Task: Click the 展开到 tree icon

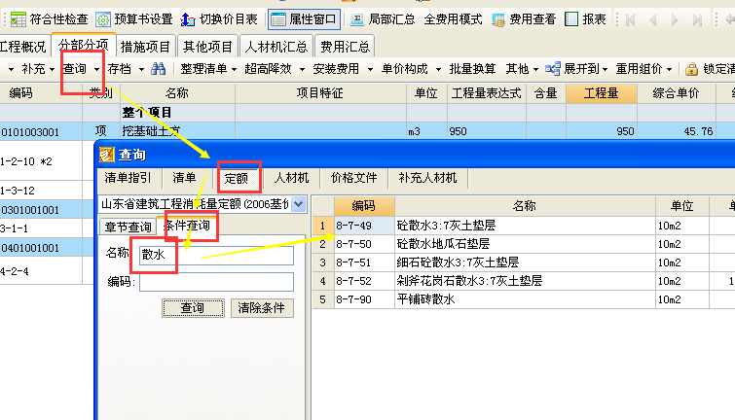Action: (553, 69)
